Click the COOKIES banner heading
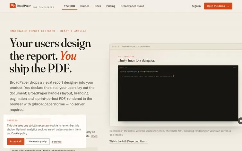The height and width of the screenshot is (151, 242). click(12, 120)
